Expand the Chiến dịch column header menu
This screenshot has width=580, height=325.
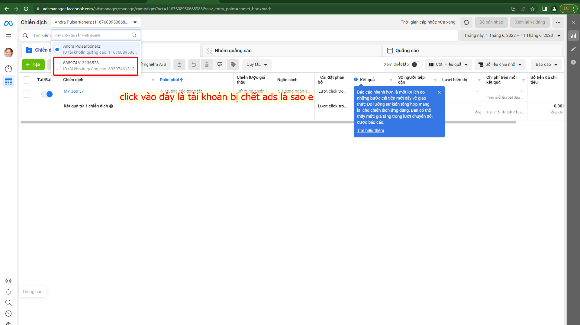[x=153, y=80]
